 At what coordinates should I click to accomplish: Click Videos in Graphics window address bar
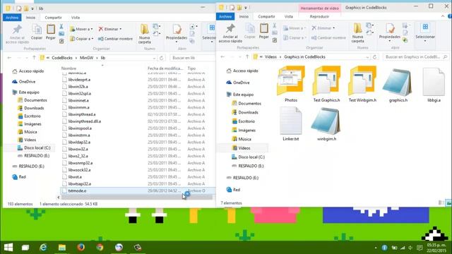[x=270, y=57]
